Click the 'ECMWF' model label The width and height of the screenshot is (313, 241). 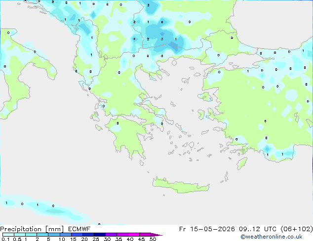(79, 229)
